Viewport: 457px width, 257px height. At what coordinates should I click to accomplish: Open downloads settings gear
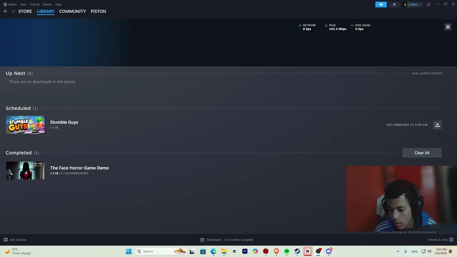pos(448,27)
